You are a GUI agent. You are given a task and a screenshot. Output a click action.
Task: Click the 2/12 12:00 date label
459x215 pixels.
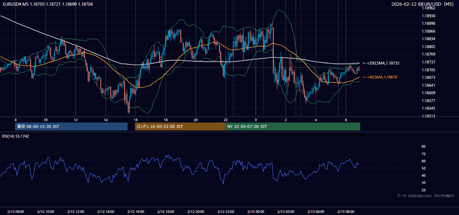pyautogui.click(x=75, y=211)
